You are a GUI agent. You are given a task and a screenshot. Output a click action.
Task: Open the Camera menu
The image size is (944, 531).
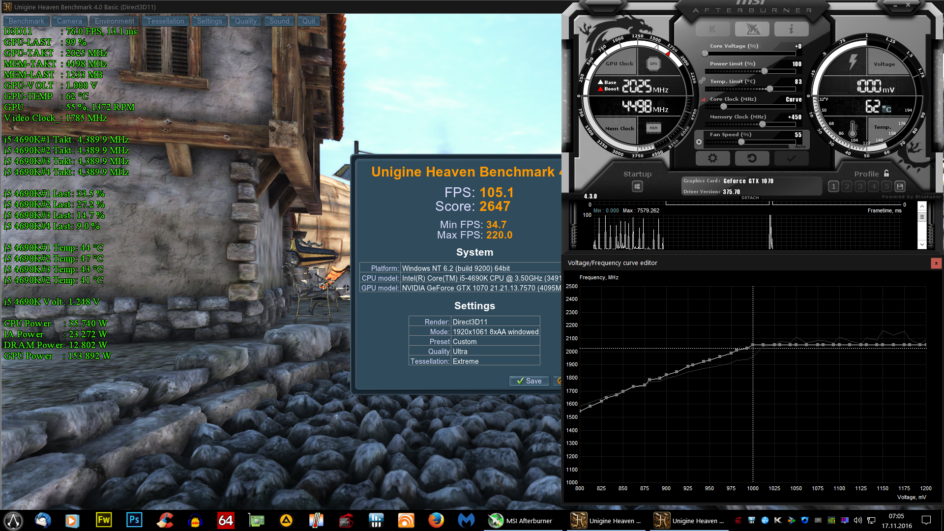point(69,21)
